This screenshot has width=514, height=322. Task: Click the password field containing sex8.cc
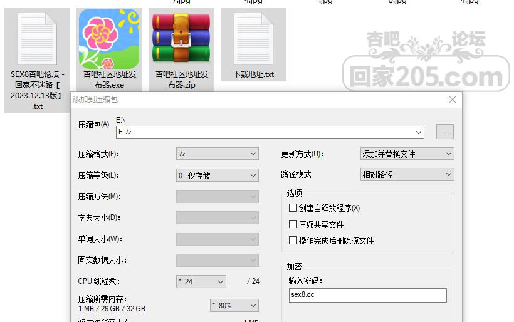(x=367, y=295)
